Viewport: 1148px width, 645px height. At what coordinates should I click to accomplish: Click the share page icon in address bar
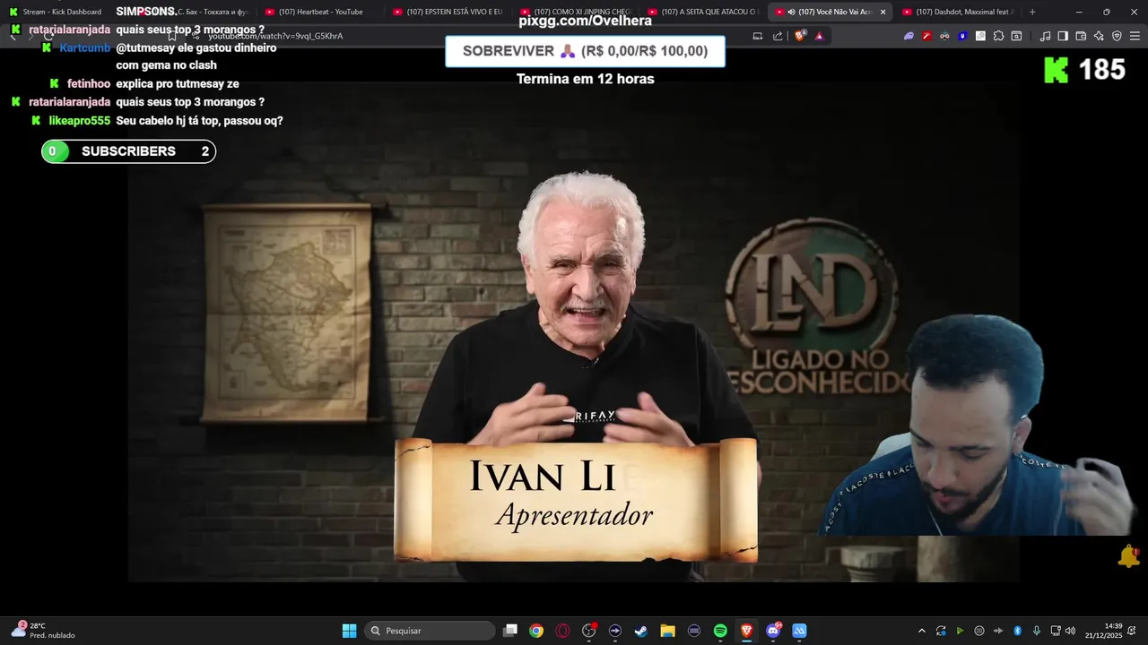point(778,36)
